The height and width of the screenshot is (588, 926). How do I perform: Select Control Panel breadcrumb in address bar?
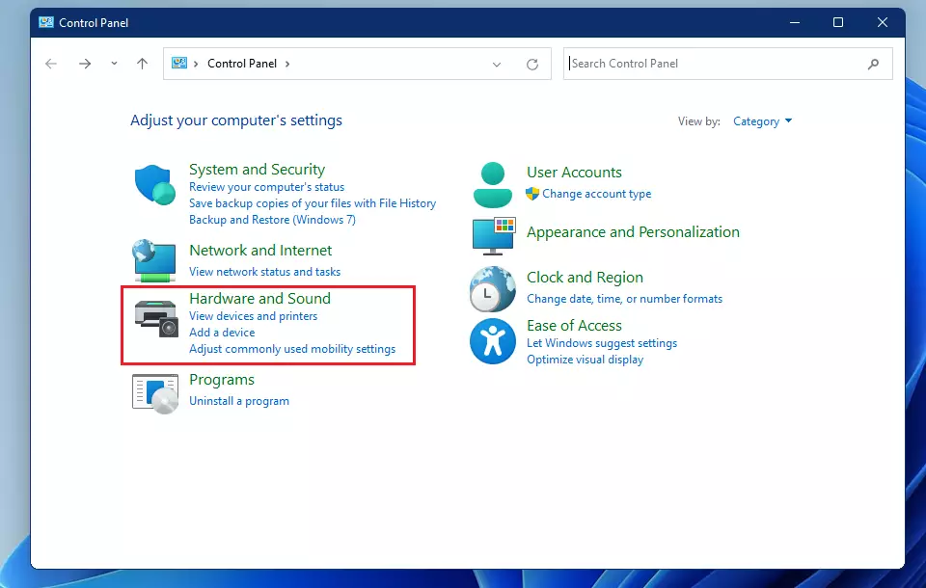pos(242,64)
